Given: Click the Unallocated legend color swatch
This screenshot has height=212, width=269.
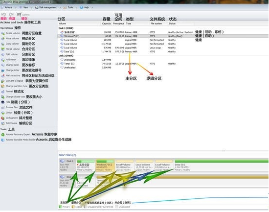Looking at the screenshot, I should point(117,207).
